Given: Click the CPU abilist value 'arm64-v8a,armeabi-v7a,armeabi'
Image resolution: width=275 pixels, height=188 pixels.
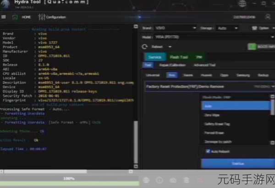Looking at the screenshot, I should coord(69,74).
